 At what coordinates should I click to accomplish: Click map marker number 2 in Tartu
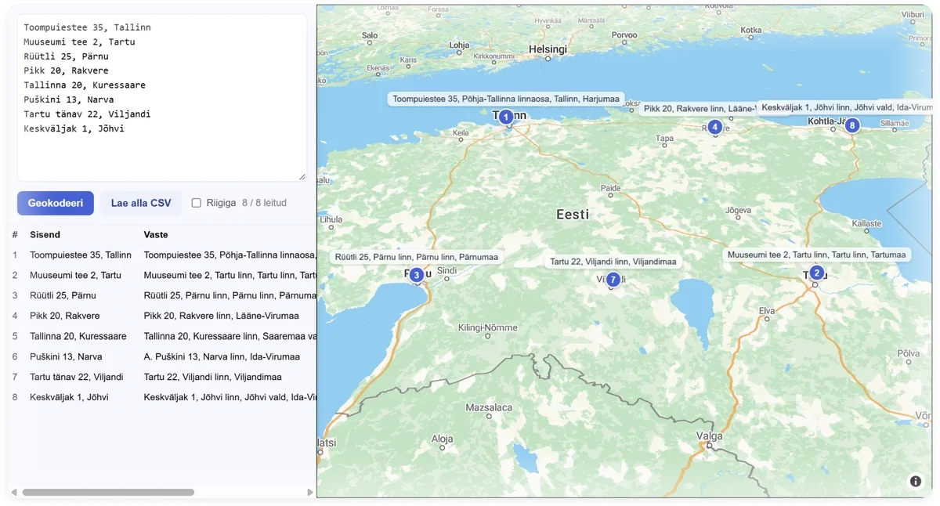pos(817,273)
